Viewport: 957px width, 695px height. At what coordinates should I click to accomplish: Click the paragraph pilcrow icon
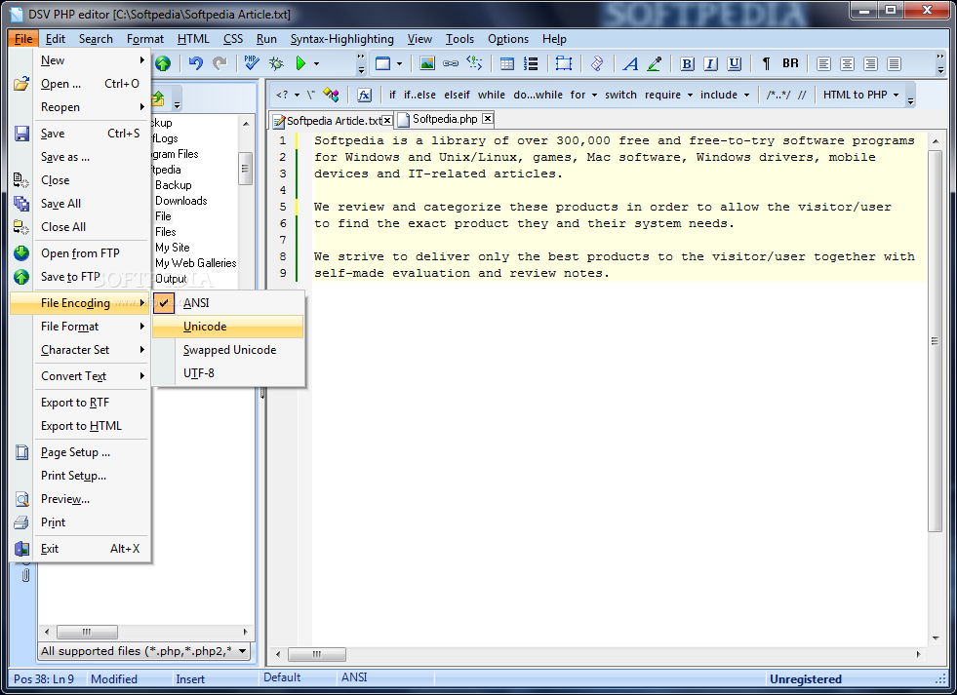pos(766,63)
